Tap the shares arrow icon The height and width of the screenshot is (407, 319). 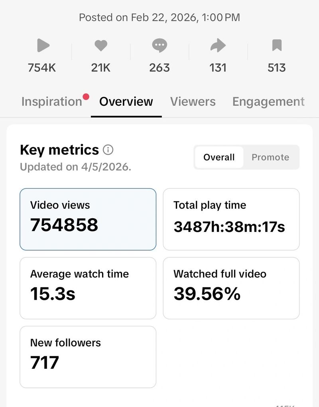218,46
